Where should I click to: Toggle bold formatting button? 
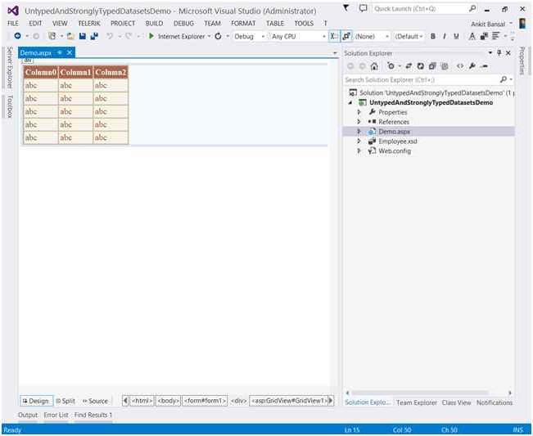tap(433, 36)
